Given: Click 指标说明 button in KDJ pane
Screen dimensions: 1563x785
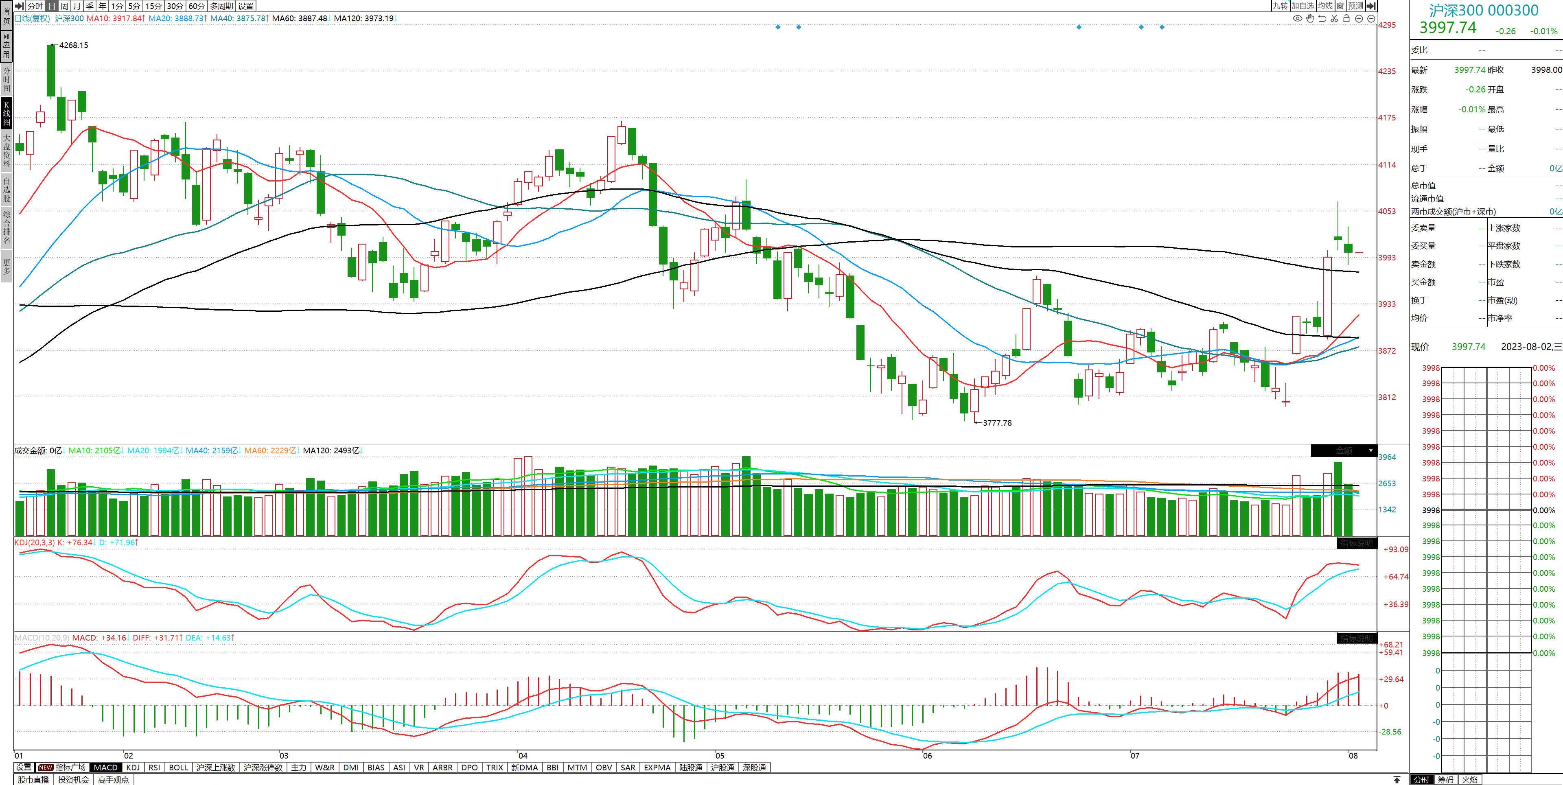Looking at the screenshot, I should 1357,543.
